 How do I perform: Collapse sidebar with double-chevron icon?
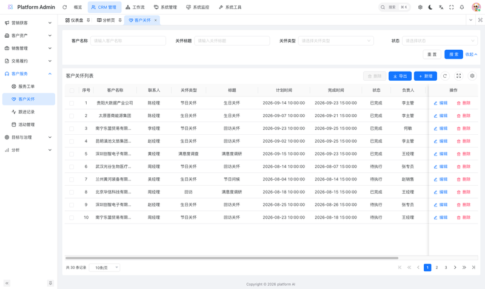click(7, 283)
